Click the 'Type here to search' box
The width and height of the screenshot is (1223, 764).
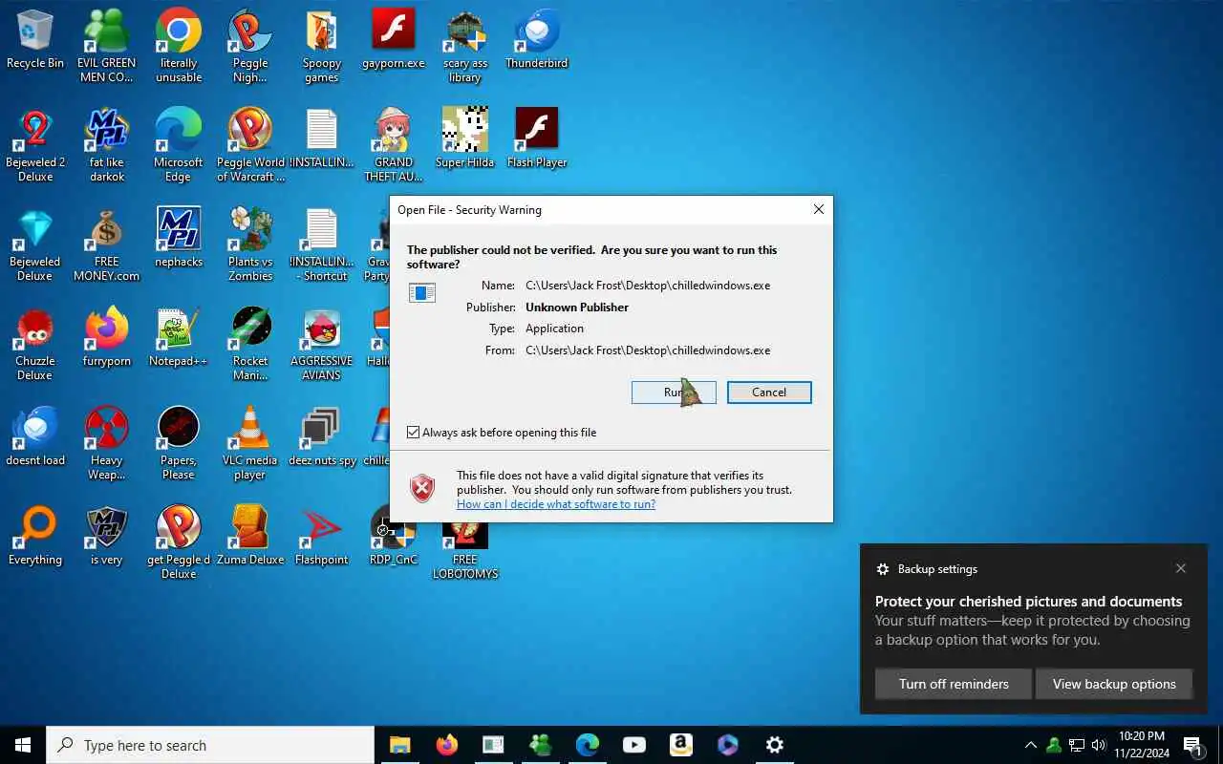point(210,745)
